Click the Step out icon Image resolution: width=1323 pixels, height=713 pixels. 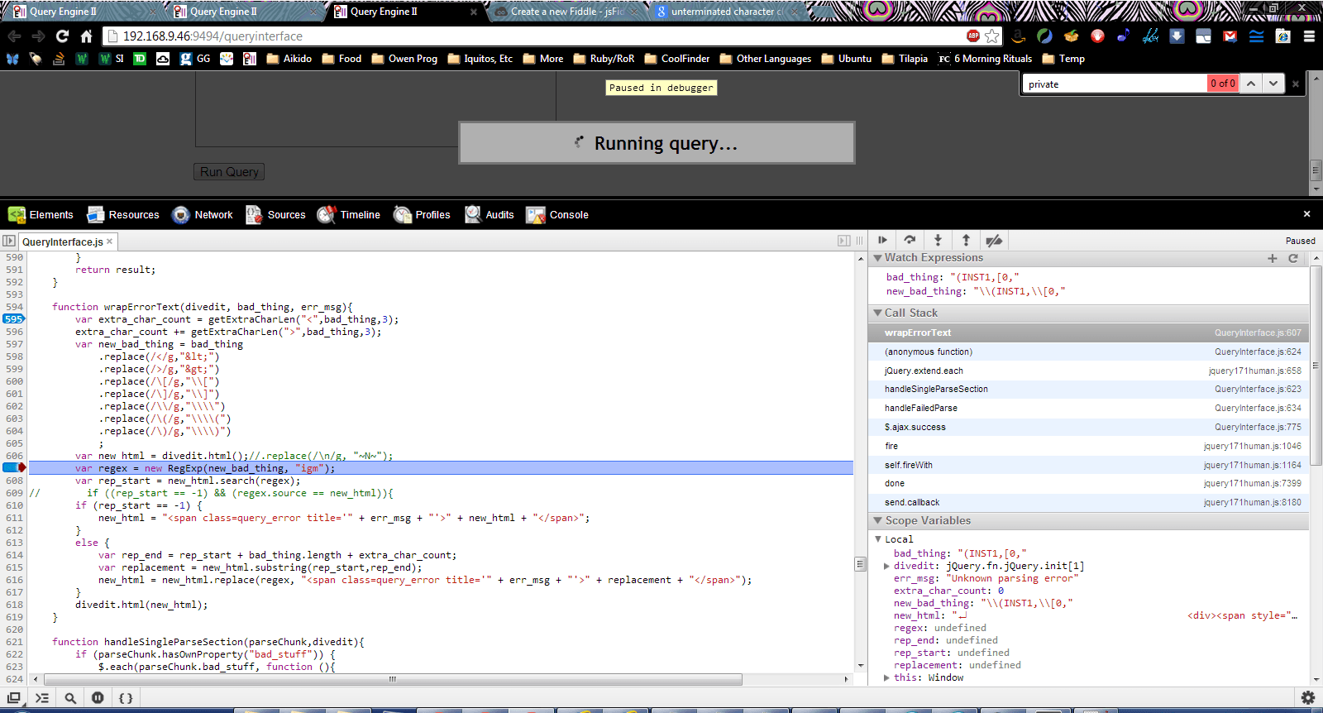[x=966, y=240]
